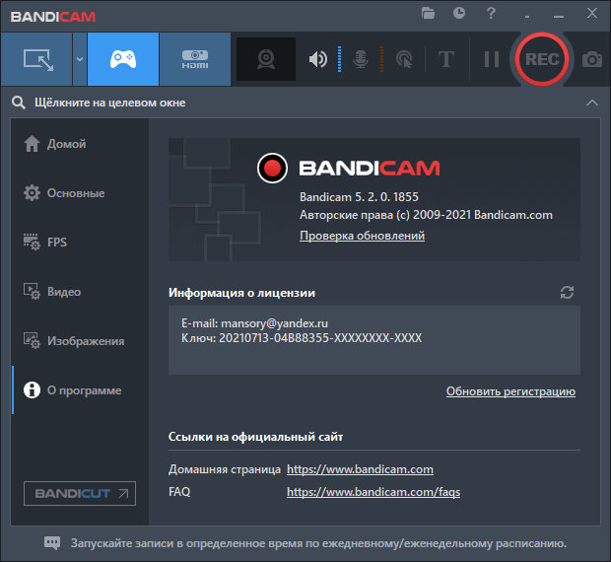The image size is (611, 562).
Task: Toggle microphone recording
Action: click(362, 59)
